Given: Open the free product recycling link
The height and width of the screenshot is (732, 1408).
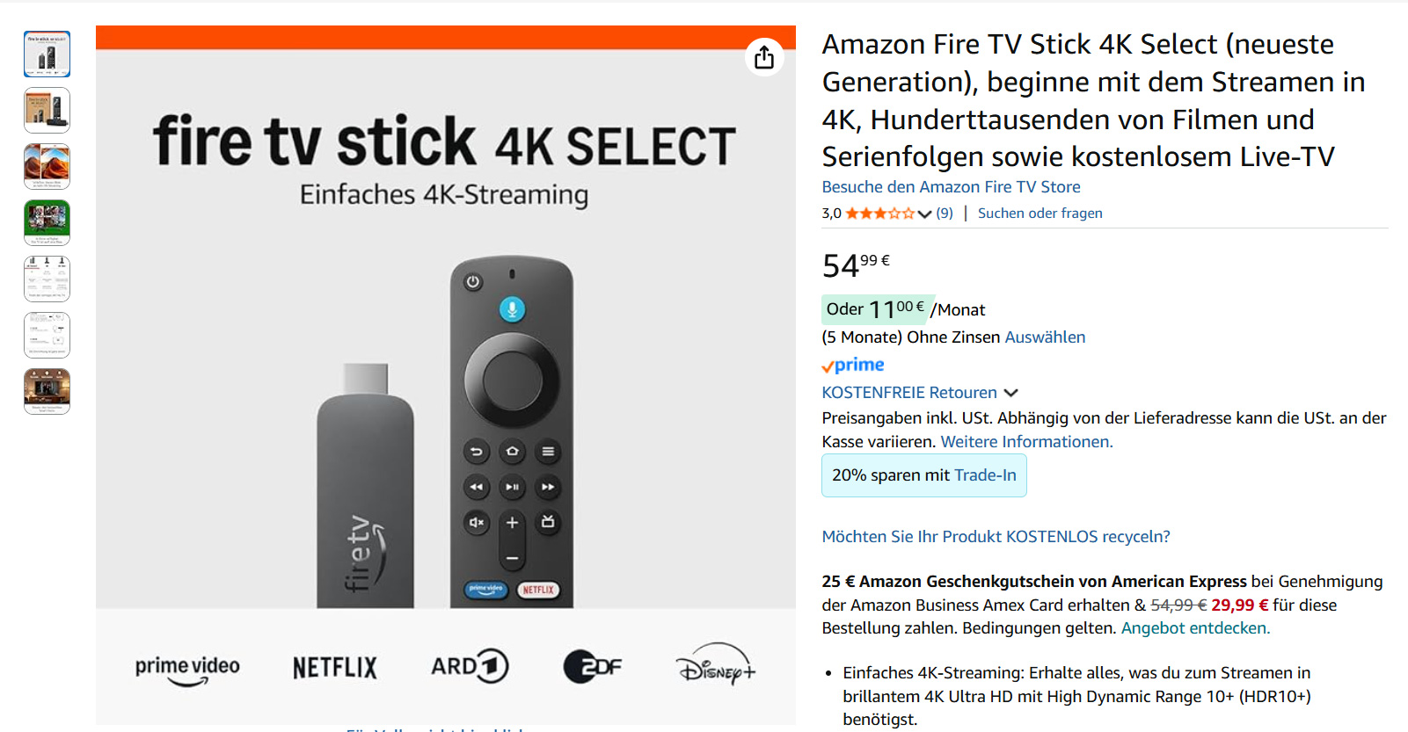Looking at the screenshot, I should [996, 537].
